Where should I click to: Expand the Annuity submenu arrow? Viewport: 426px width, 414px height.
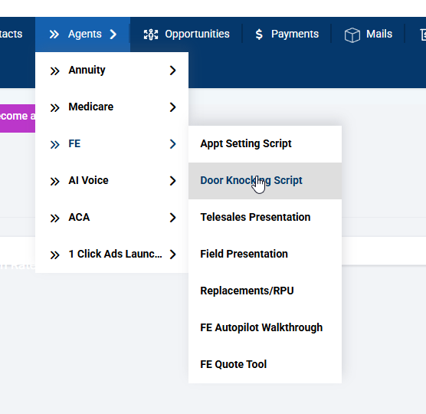172,71
